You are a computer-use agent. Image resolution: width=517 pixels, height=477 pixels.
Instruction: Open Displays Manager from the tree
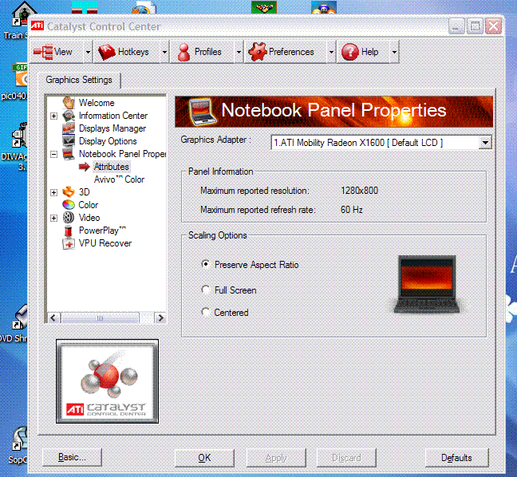coord(112,128)
